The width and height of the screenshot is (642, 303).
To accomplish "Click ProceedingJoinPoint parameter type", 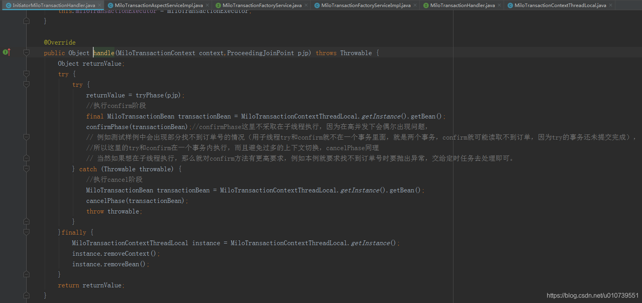I will click(261, 53).
